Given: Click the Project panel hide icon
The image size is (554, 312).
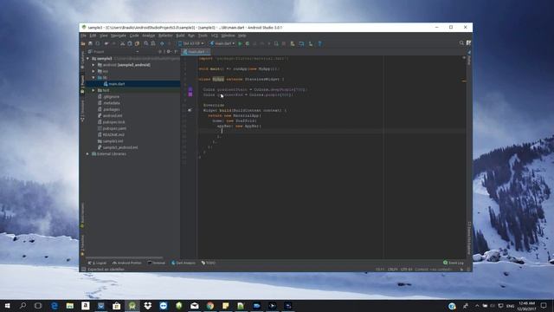Looking at the screenshot, I should click(176, 52).
